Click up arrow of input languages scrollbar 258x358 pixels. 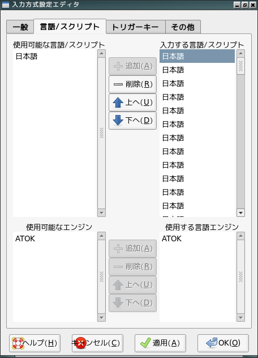[240, 53]
